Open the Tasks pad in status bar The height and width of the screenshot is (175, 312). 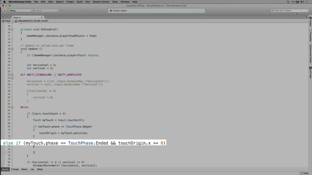(x=304, y=173)
